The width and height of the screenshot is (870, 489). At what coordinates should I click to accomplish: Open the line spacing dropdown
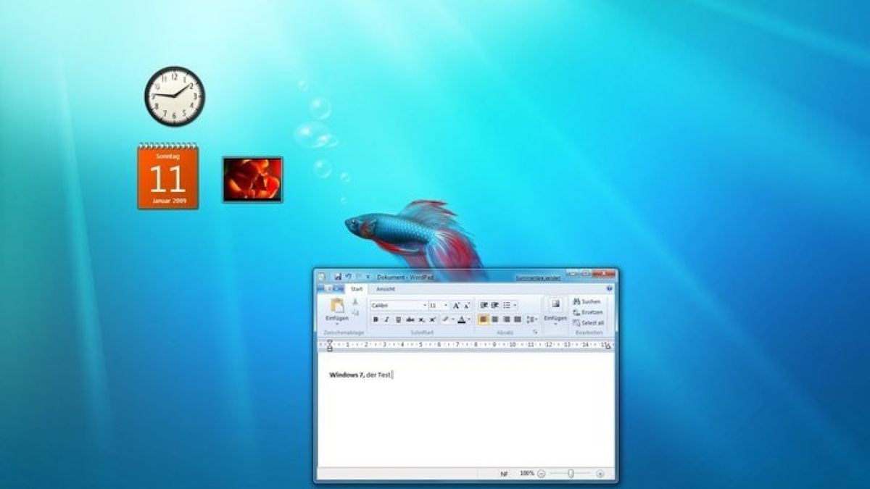coord(531,320)
